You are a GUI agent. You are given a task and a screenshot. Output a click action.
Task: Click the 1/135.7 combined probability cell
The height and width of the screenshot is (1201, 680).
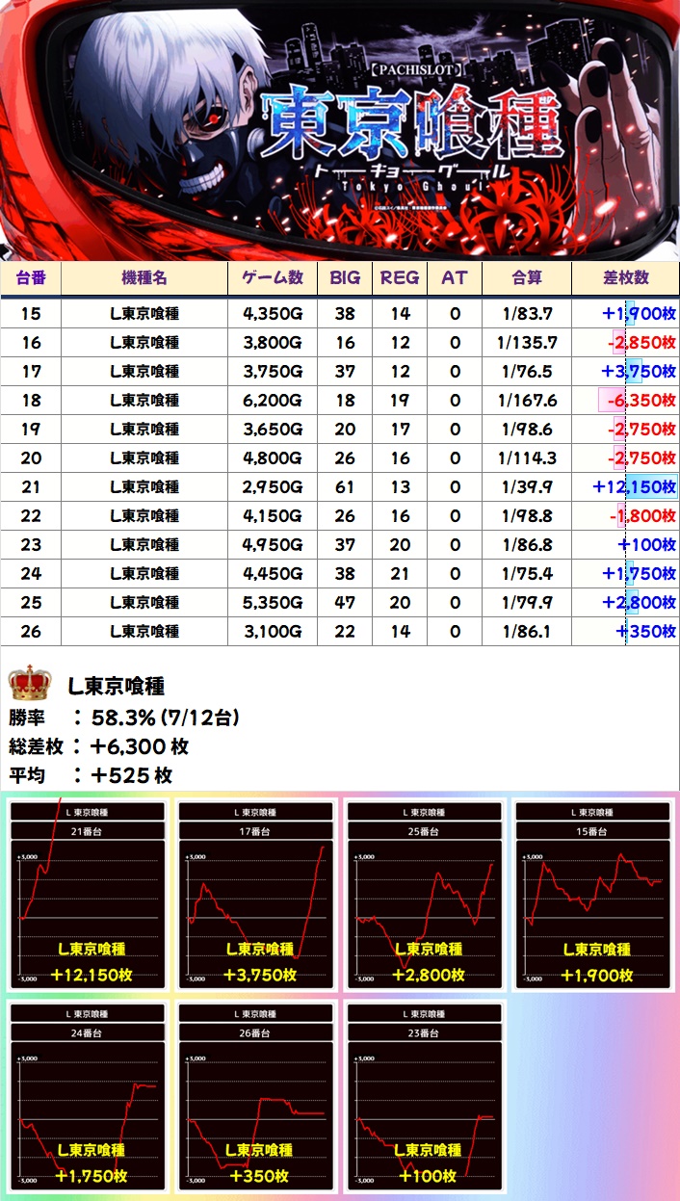click(x=527, y=343)
